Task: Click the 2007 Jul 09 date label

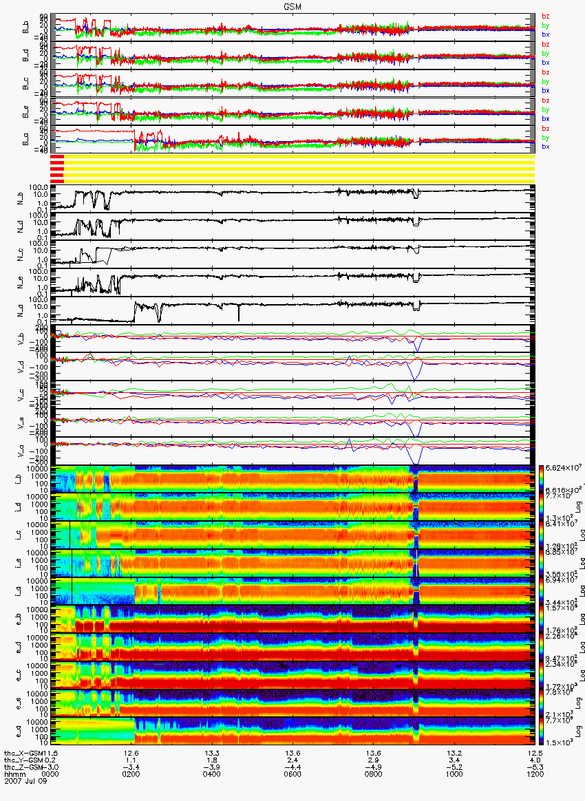Action: pyautogui.click(x=25, y=781)
